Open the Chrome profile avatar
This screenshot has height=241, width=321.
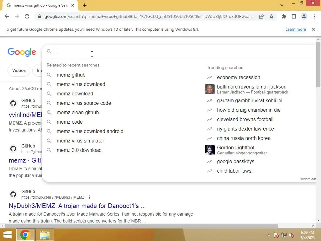pos(304,16)
